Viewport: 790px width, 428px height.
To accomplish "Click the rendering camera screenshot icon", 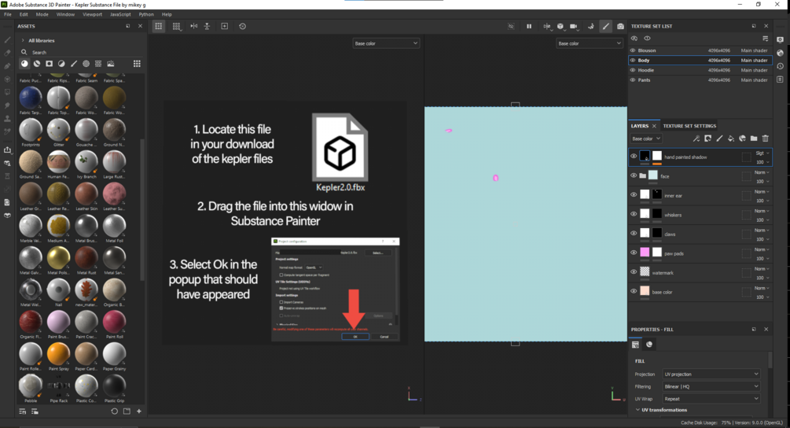I will click(x=620, y=26).
